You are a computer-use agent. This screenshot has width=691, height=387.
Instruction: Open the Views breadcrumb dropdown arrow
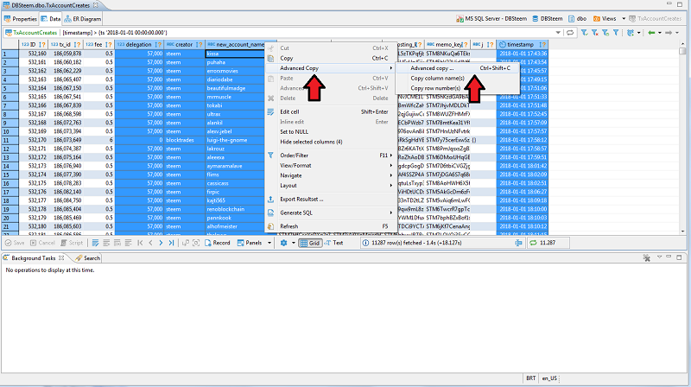tap(624, 19)
